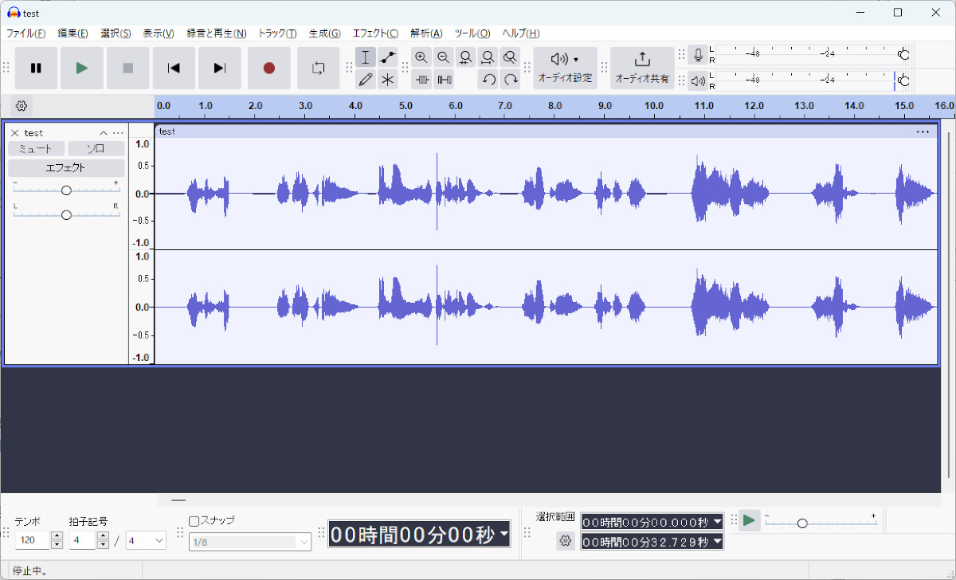
Task: Select the Draw tool
Action: point(366,79)
